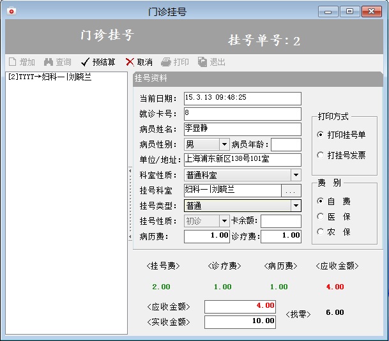
Task: Click the 查询 binoculars icon
Action: [x=49, y=62]
